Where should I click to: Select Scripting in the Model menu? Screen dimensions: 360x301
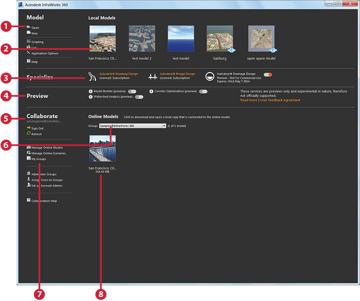point(37,42)
